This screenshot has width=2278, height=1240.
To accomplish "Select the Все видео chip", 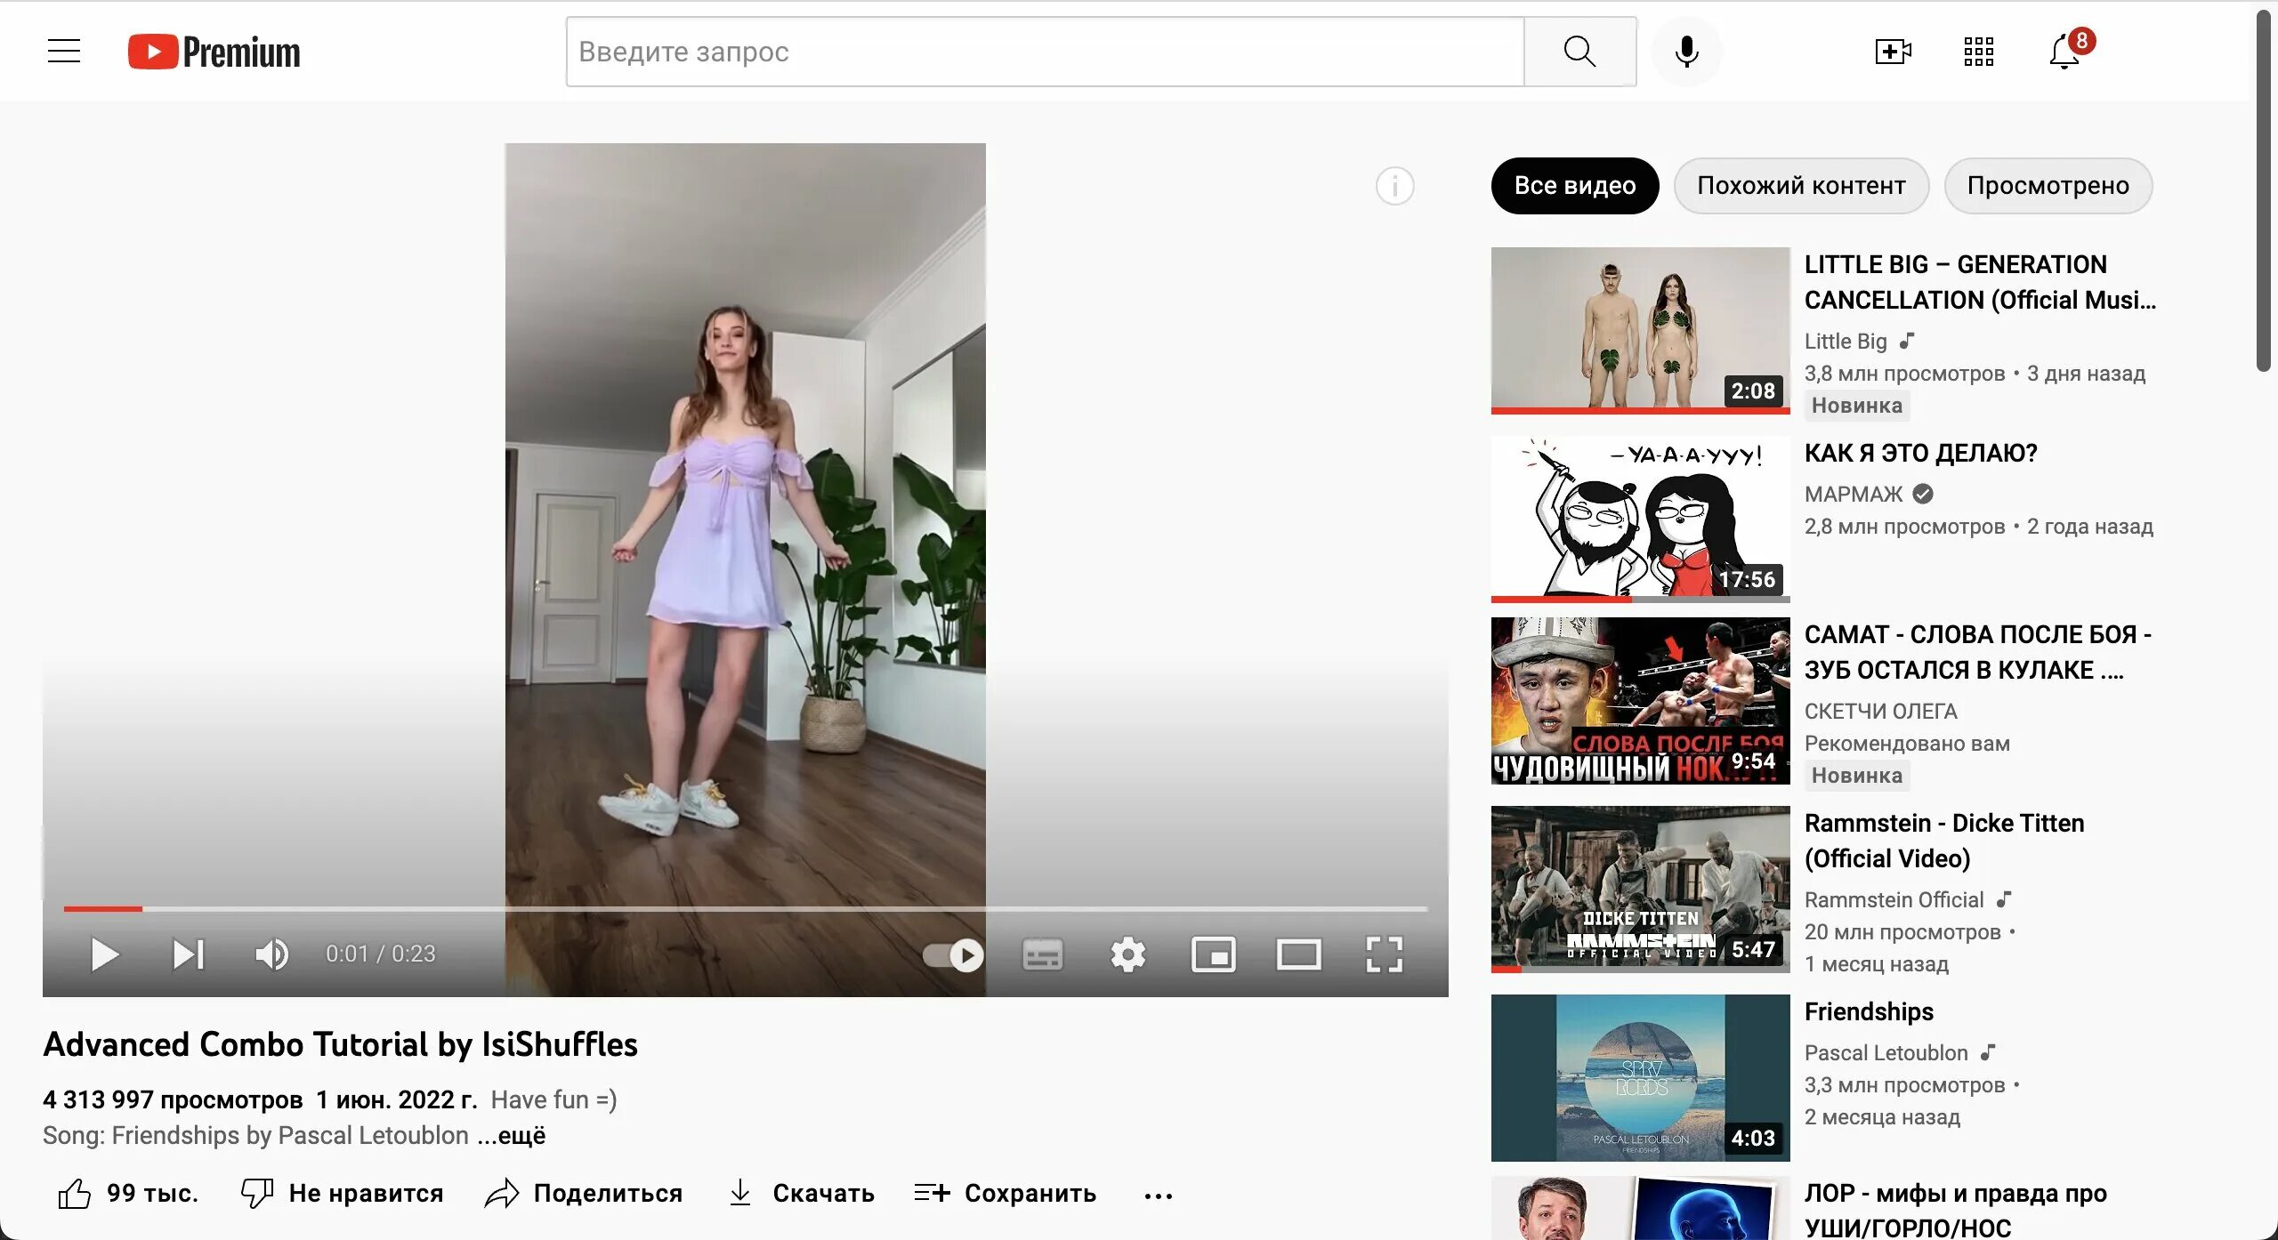I will (x=1575, y=186).
